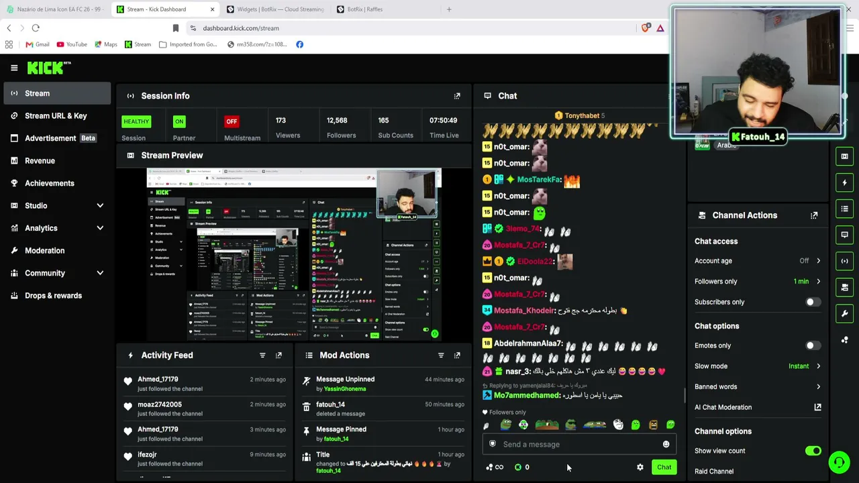Go to Revenue in sidebar

point(57,161)
